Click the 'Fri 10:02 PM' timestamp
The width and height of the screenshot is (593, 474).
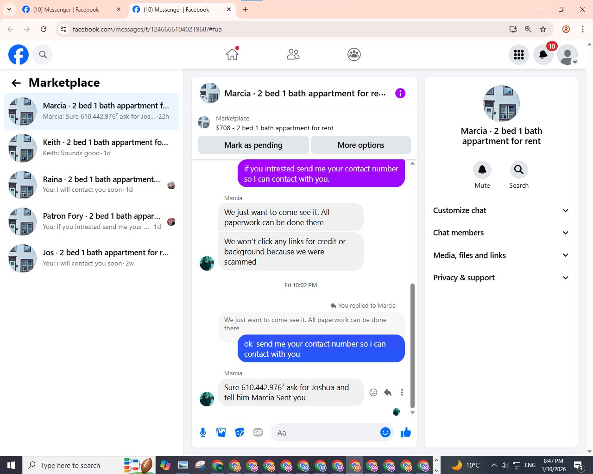click(301, 285)
